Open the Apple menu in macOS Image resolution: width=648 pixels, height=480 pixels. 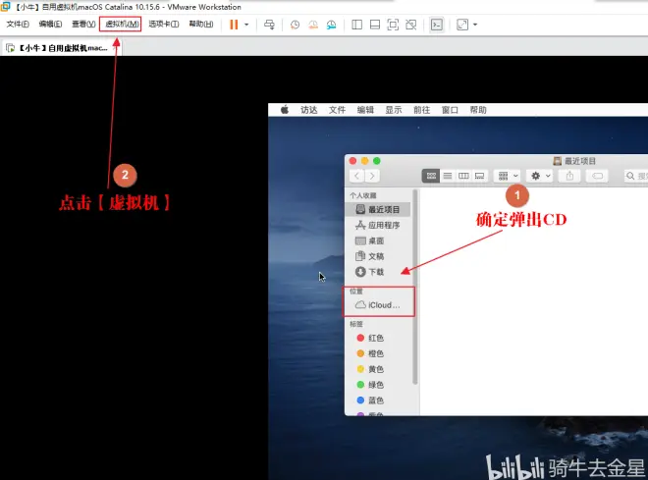(x=285, y=110)
